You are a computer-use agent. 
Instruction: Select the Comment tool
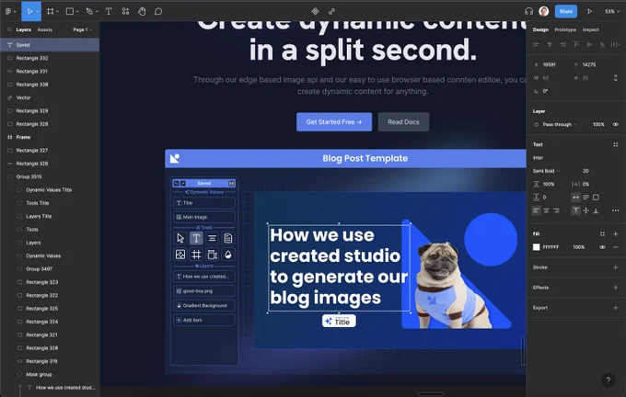pyautogui.click(x=158, y=12)
